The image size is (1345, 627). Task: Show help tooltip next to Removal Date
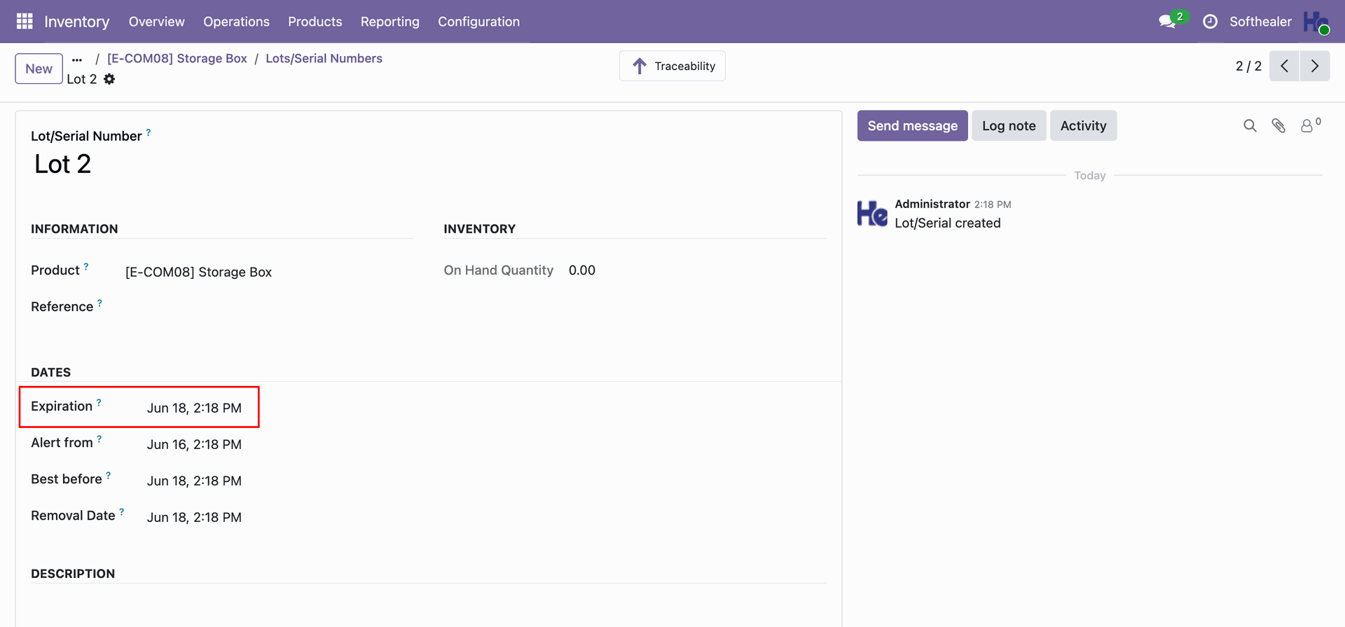click(x=122, y=512)
